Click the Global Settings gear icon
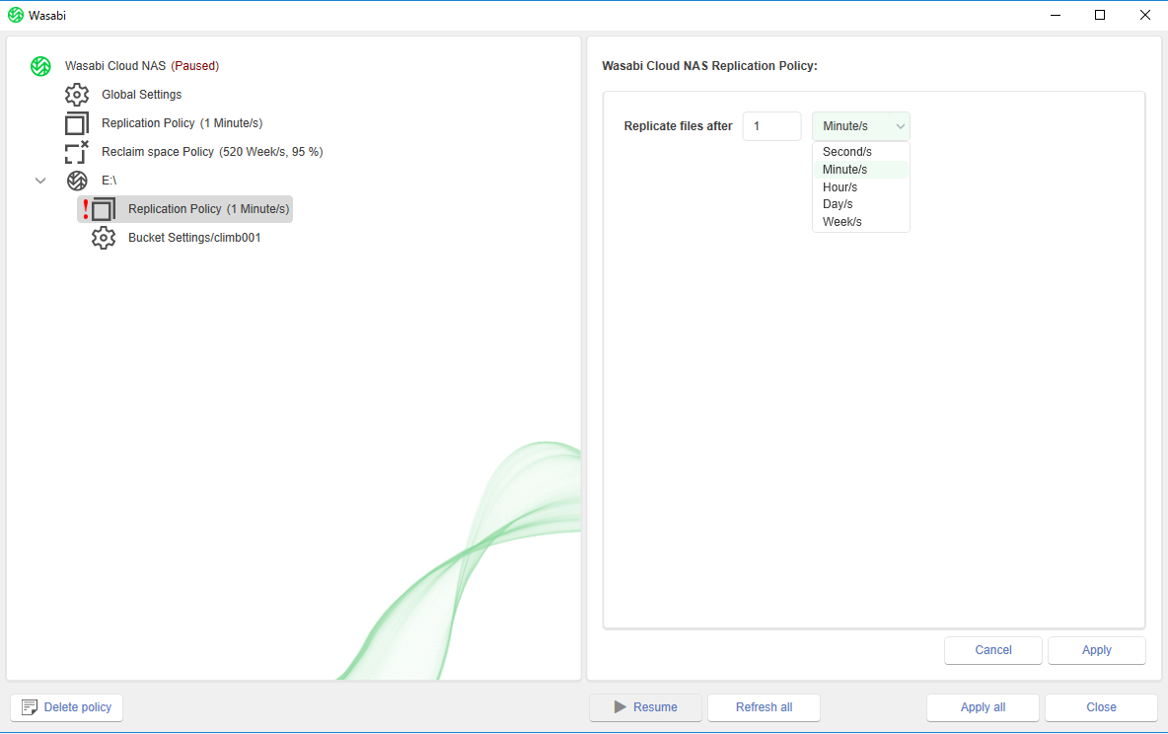This screenshot has height=734, width=1168. 77,95
